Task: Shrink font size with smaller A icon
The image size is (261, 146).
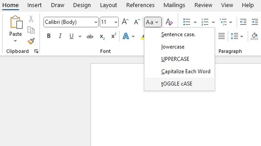Action: pyautogui.click(x=137, y=22)
